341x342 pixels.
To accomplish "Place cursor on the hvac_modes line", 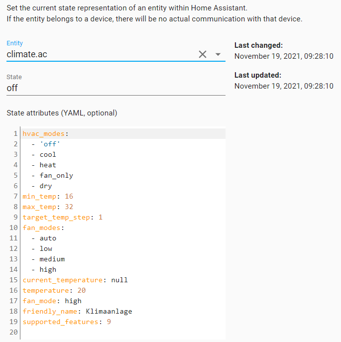I will [x=45, y=133].
